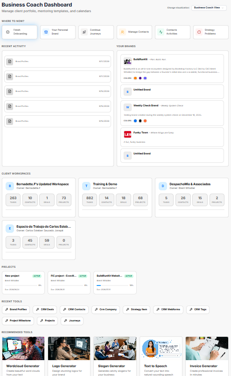Image resolution: width=231 pixels, height=376 pixels.
Task: Open the Training & Demo workspace title
Action: pos(105,184)
